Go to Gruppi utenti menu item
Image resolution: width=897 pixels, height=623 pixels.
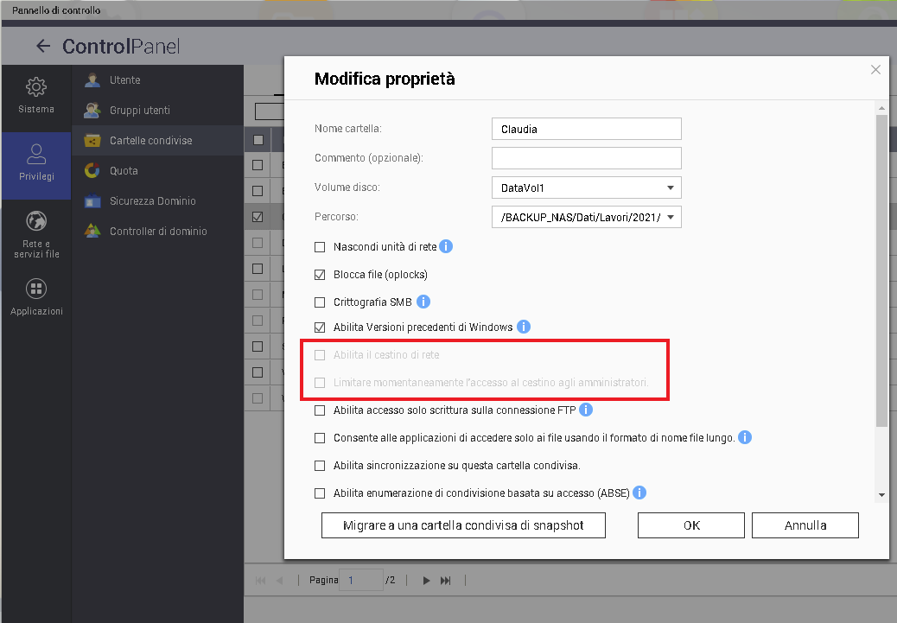coord(139,111)
